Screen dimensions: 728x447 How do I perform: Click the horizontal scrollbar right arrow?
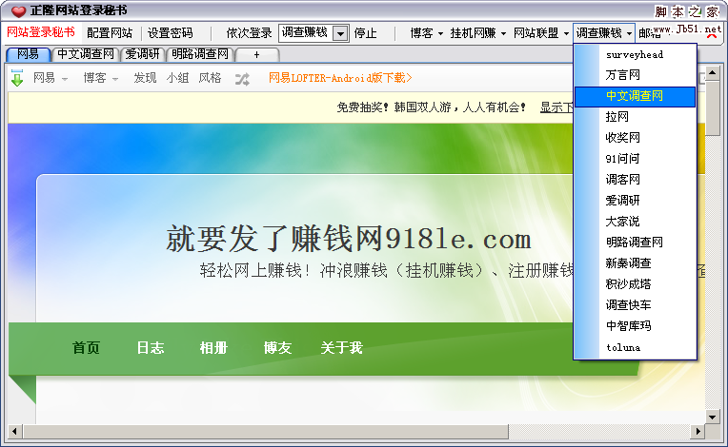point(698,432)
